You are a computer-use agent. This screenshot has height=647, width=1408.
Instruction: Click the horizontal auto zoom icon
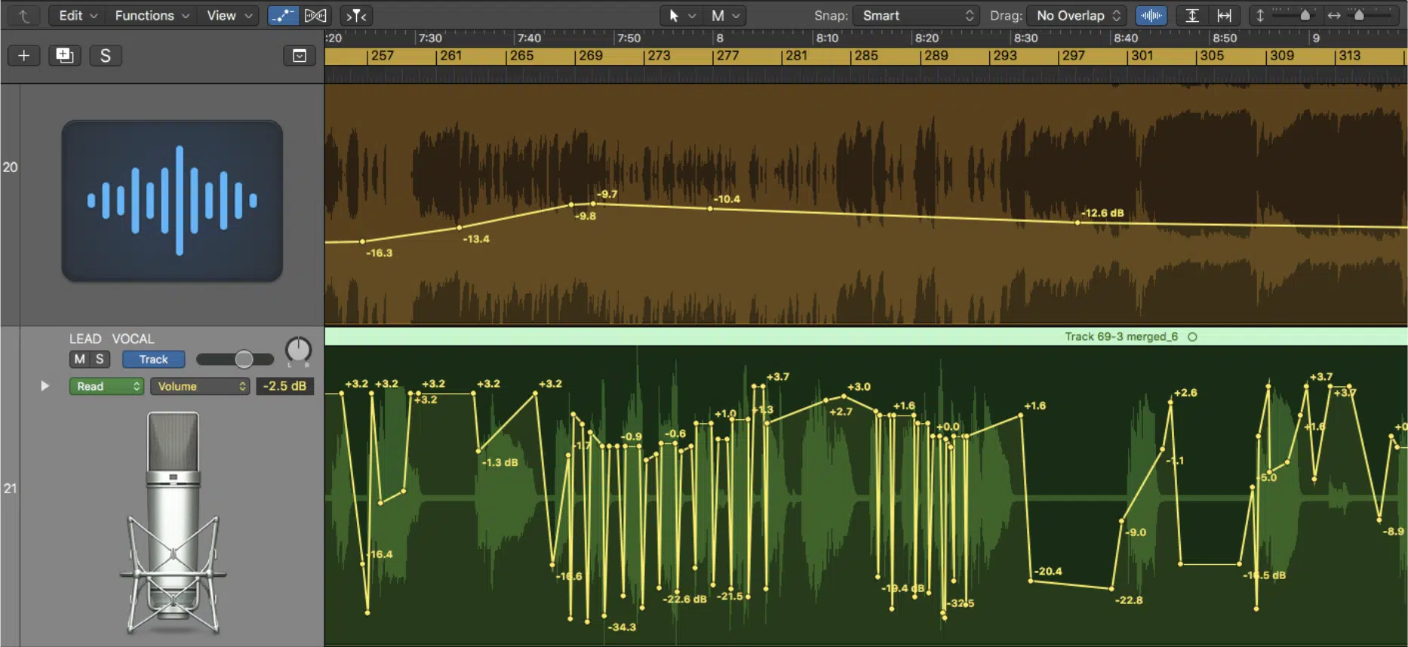click(x=1225, y=16)
